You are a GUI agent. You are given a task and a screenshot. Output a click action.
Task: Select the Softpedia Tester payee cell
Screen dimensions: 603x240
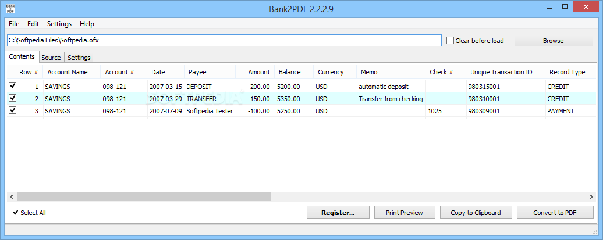coord(210,111)
